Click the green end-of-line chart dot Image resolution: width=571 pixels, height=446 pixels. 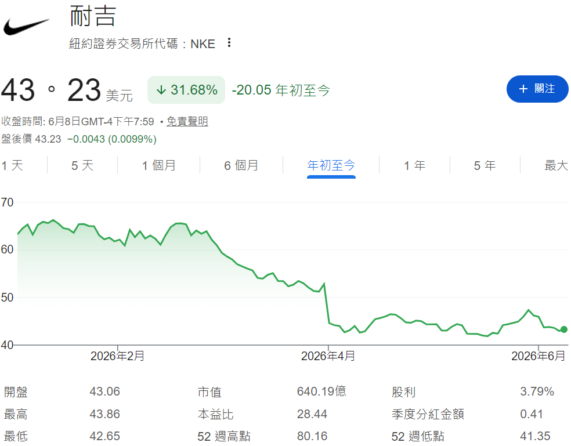tap(563, 329)
